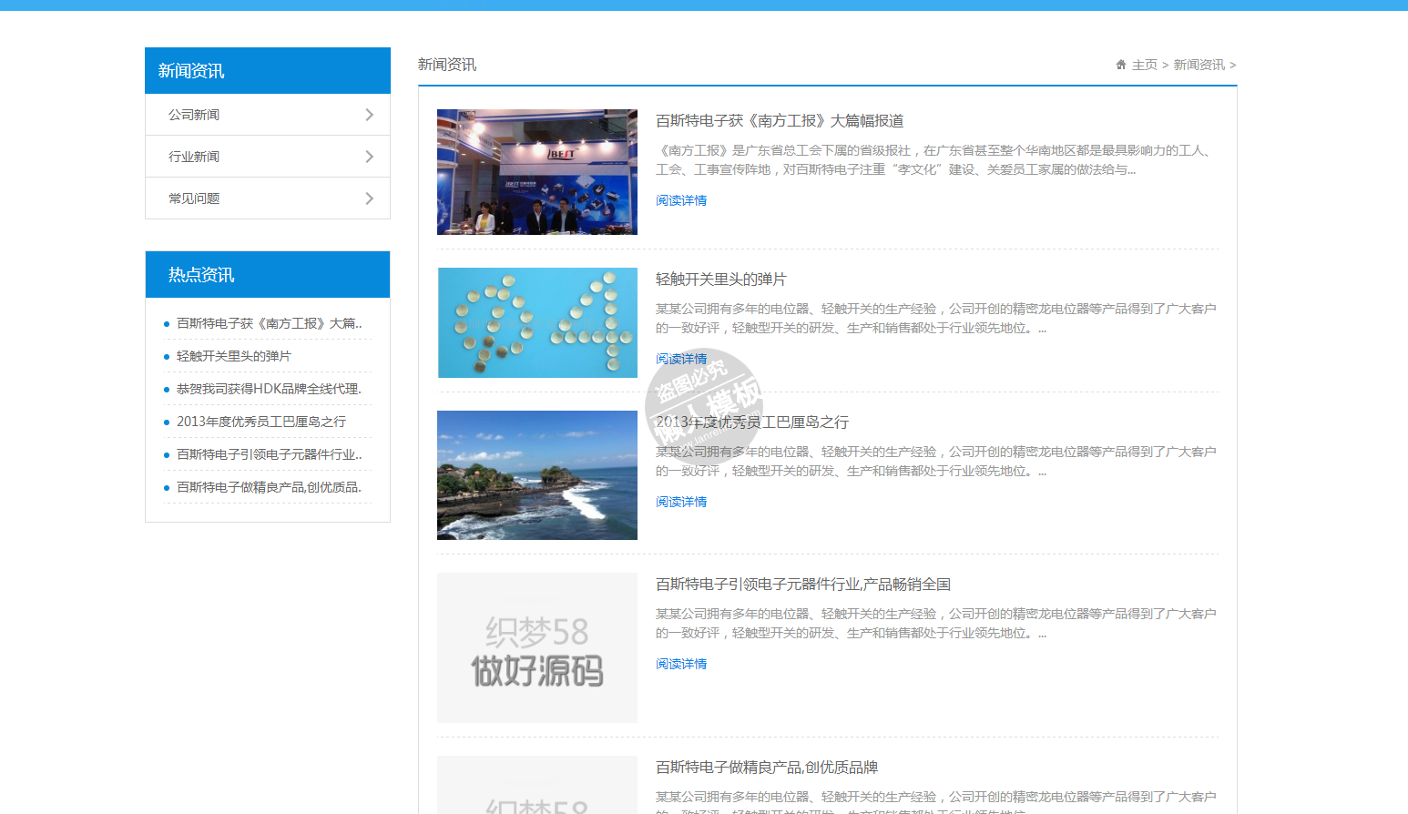This screenshot has width=1408, height=814.
Task: Open the exhibition booth thumbnail image
Action: [536, 172]
